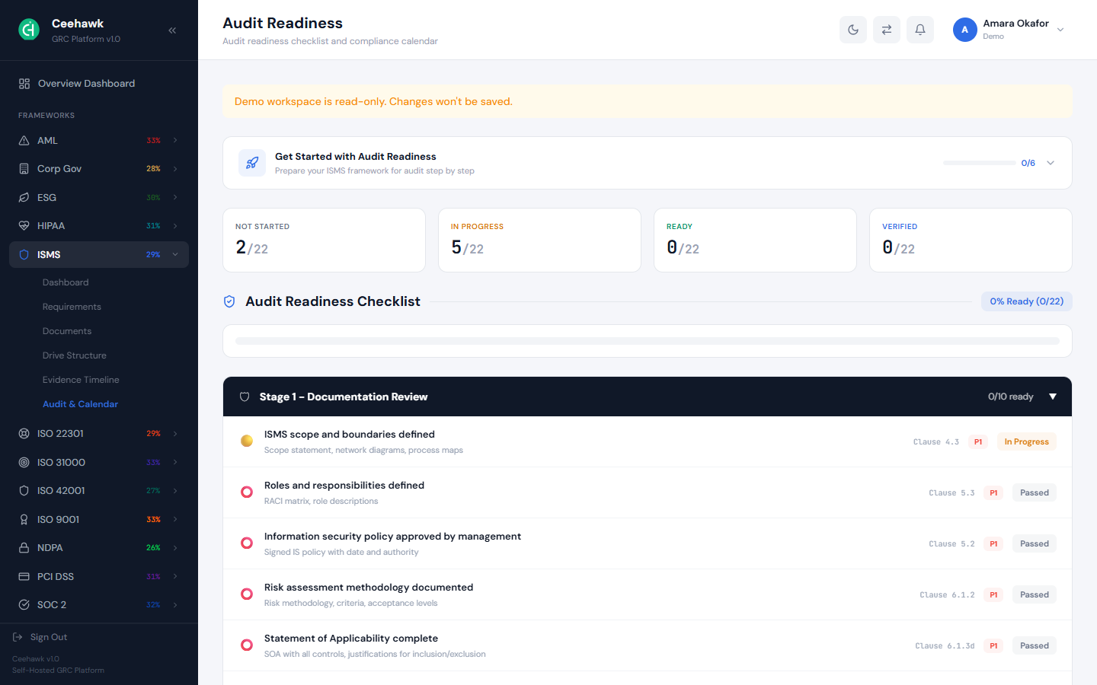This screenshot has height=685, width=1097.
Task: Open ISMS Dashboard submenu item
Action: pos(66,282)
